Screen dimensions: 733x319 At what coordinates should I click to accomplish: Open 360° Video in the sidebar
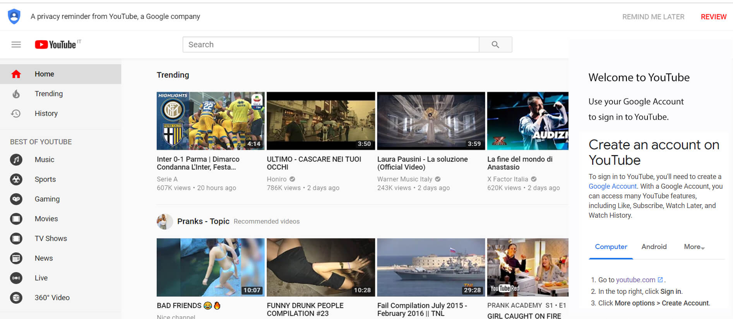[x=60, y=298]
